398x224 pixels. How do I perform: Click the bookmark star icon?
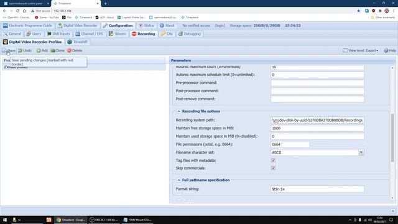click(x=358, y=11)
